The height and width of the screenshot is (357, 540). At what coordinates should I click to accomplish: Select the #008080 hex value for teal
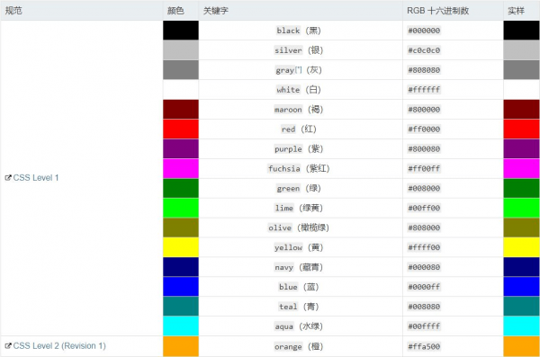pos(424,307)
